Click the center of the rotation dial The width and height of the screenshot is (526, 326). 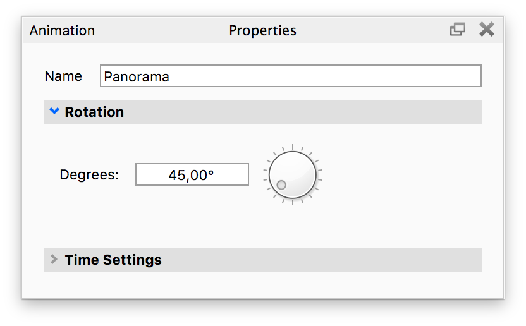292,174
